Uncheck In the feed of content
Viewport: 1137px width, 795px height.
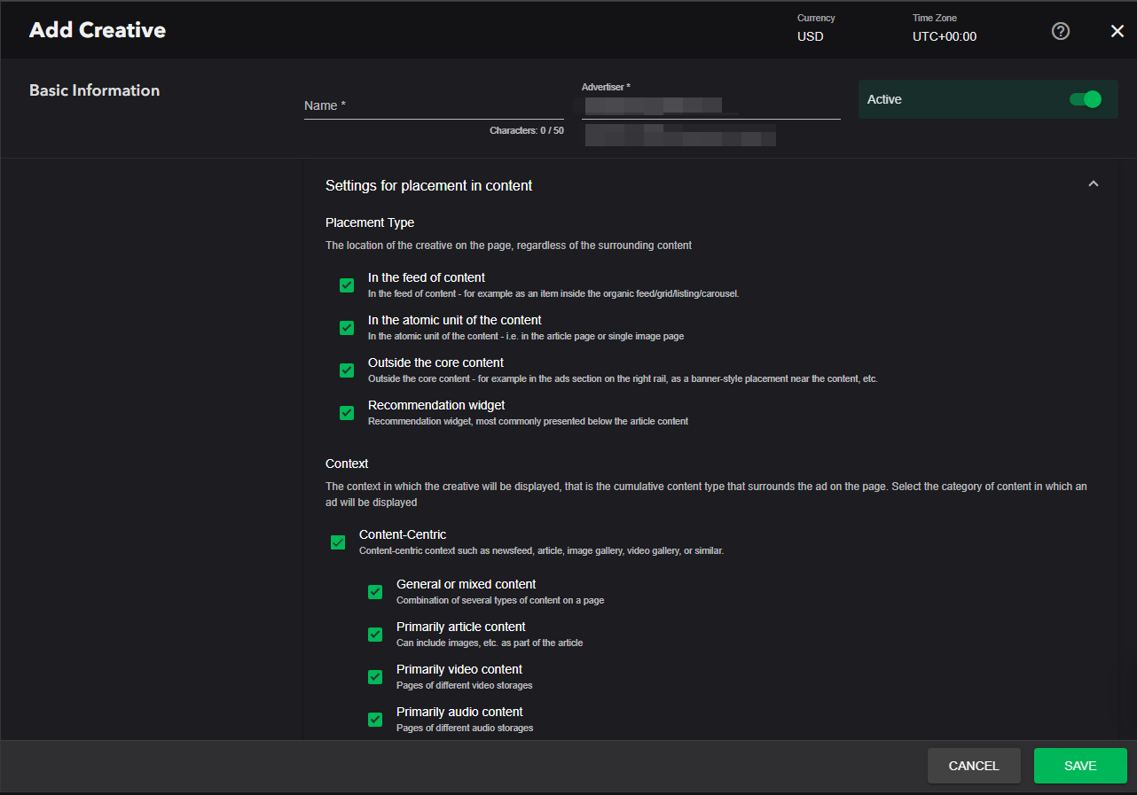click(x=347, y=285)
